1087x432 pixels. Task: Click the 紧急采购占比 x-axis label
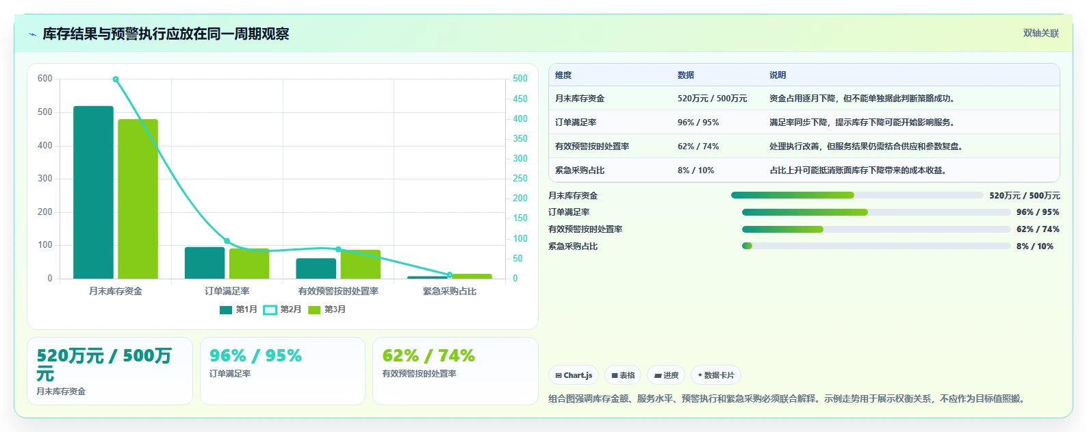pos(450,292)
